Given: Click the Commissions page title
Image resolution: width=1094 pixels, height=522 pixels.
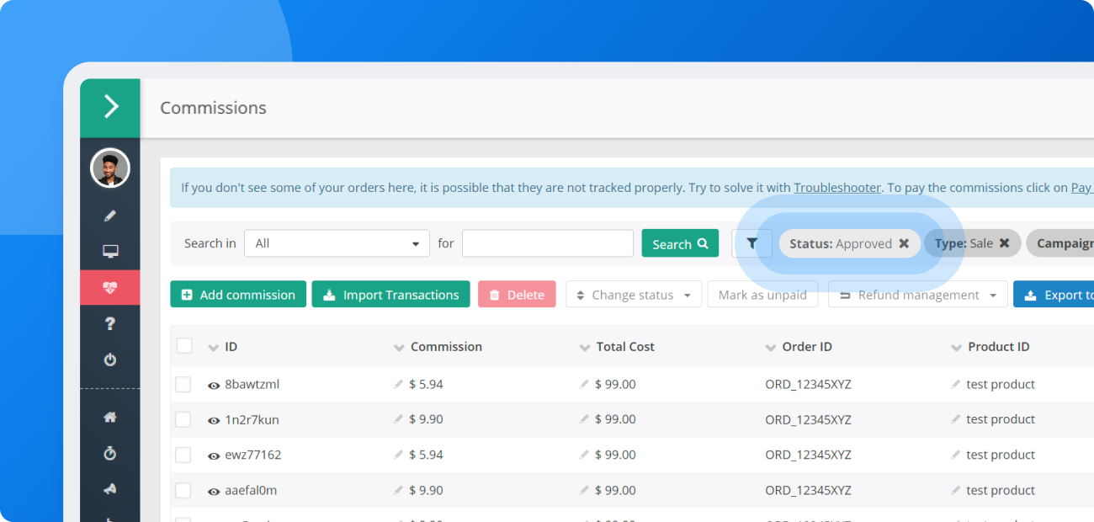Looking at the screenshot, I should click(213, 108).
